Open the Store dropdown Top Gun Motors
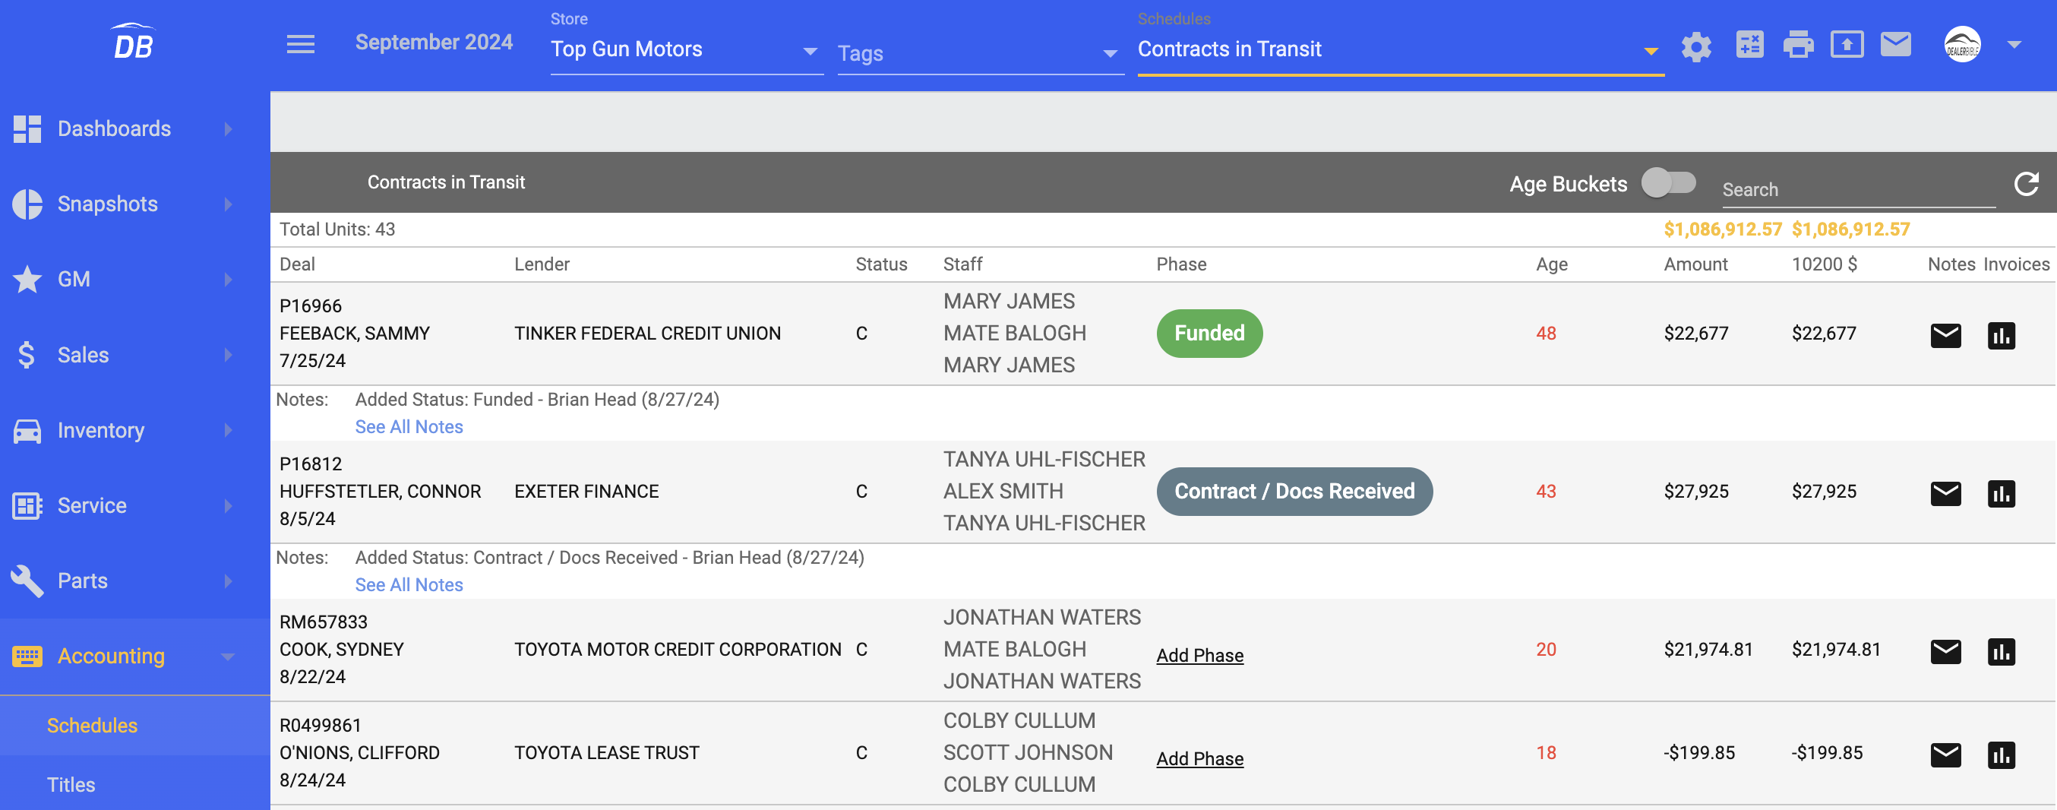The height and width of the screenshot is (810, 2057). point(686,49)
